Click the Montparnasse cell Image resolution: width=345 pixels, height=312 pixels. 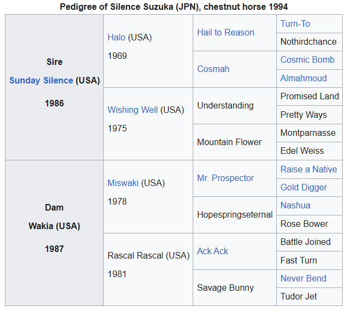pyautogui.click(x=310, y=133)
